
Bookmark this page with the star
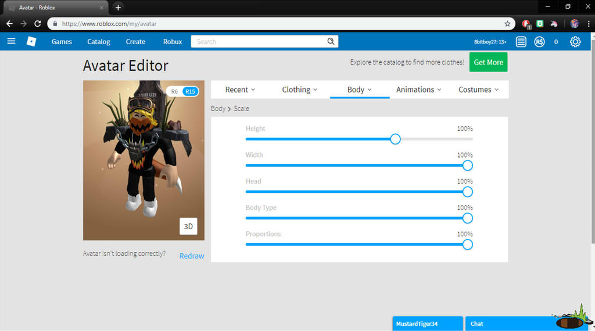(507, 24)
